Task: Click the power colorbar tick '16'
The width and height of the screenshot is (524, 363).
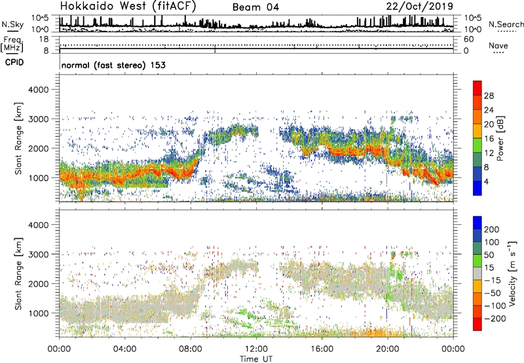Action: [489, 139]
